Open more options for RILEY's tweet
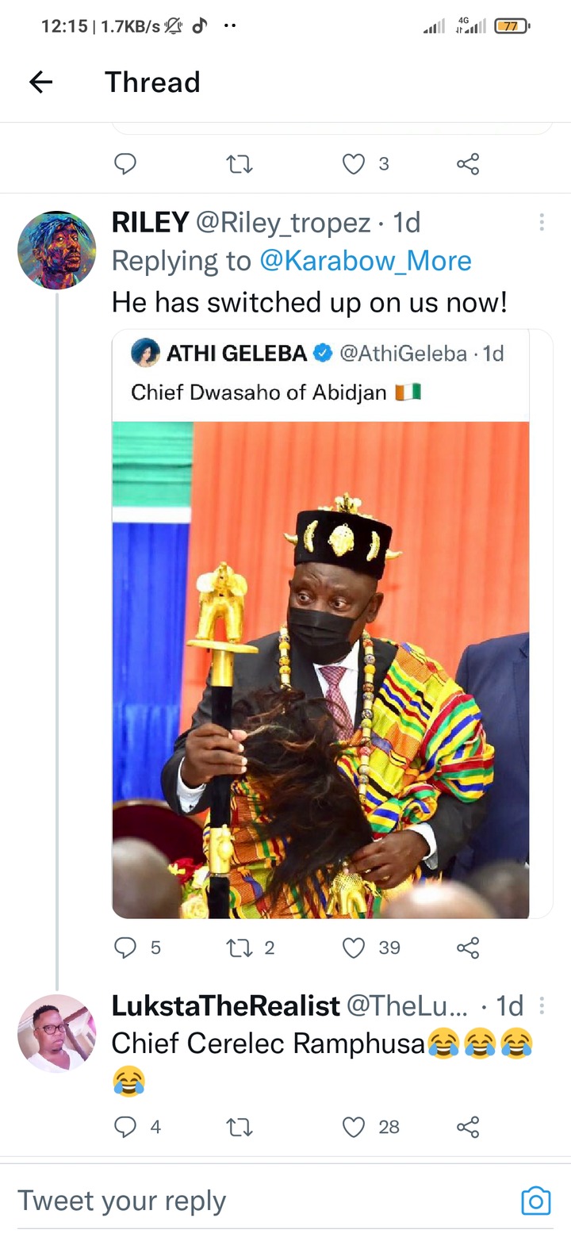 (x=542, y=223)
